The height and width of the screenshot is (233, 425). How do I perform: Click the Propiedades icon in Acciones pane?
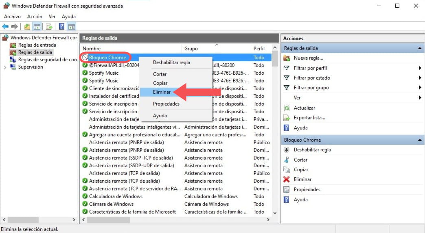click(287, 190)
